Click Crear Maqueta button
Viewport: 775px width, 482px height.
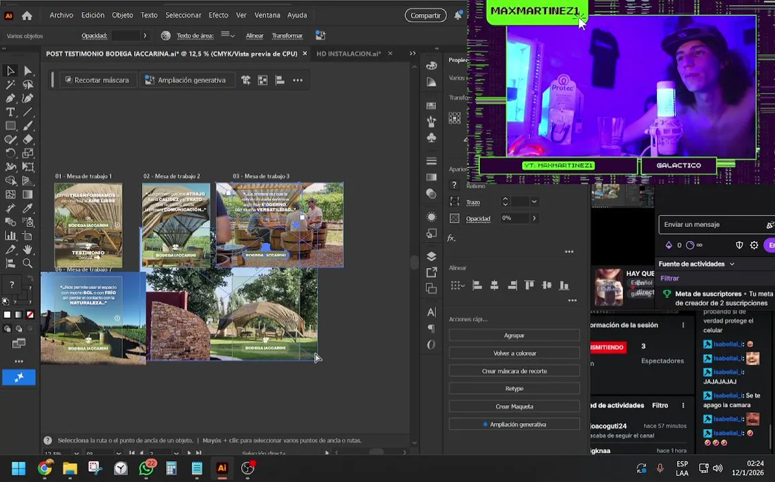click(514, 406)
